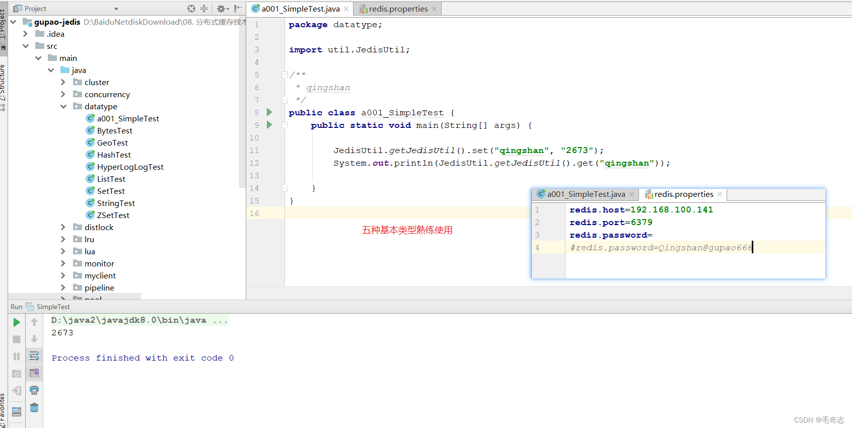The width and height of the screenshot is (852, 428).
Task: Open the Project panel settings gear menu
Action: point(222,9)
